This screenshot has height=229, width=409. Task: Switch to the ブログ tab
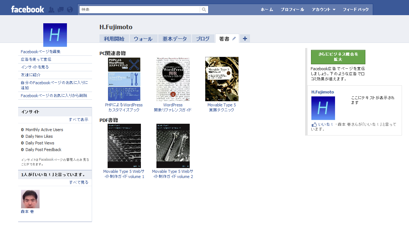[x=203, y=39]
